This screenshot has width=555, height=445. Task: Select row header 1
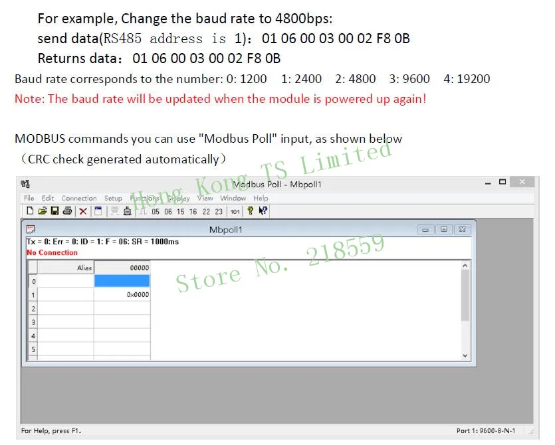tap(33, 295)
